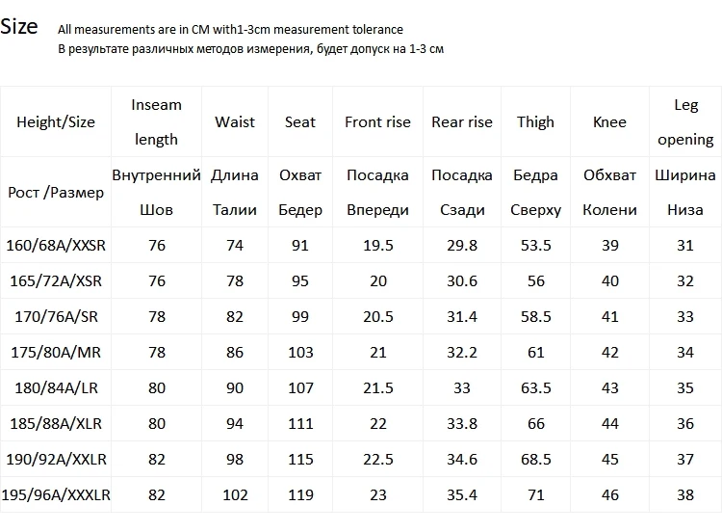722x532 pixels.
Task: Click the Size title text
Action: [x=19, y=27]
